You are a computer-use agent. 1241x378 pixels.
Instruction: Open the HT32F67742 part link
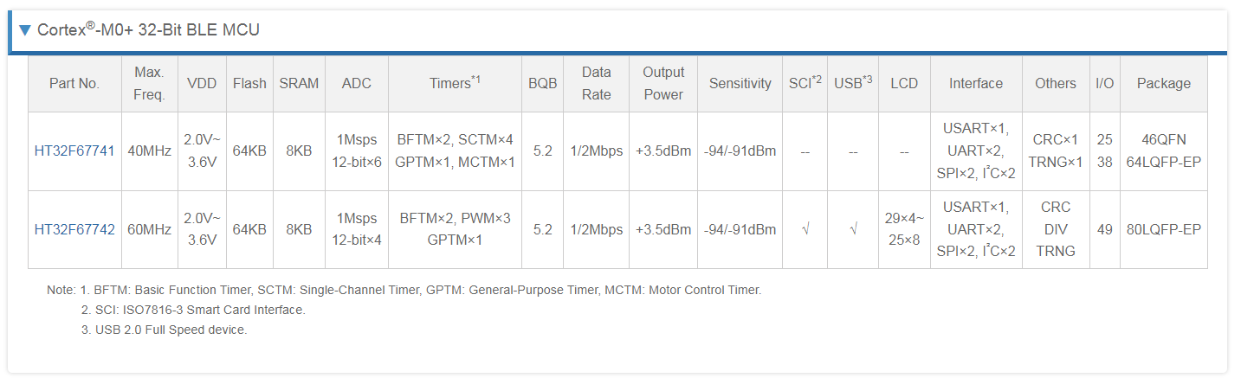[x=74, y=230]
